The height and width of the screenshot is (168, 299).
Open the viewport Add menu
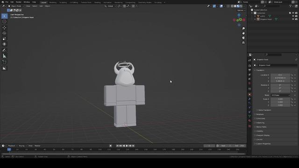[41, 6]
